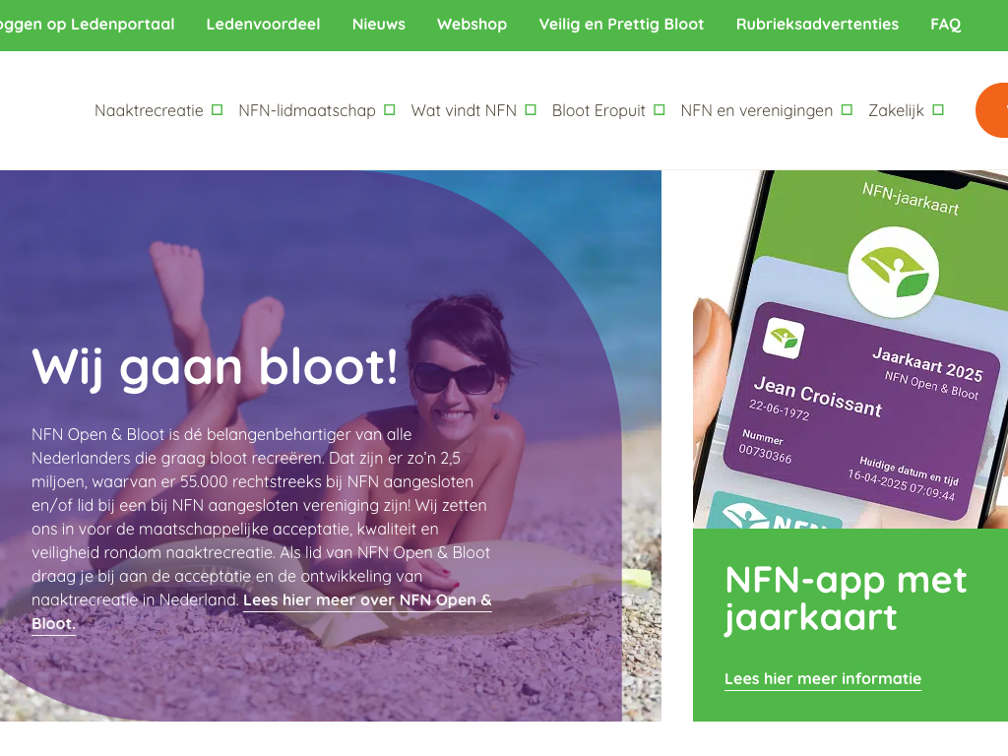
Task: Open the FAQ page
Action: point(946,25)
